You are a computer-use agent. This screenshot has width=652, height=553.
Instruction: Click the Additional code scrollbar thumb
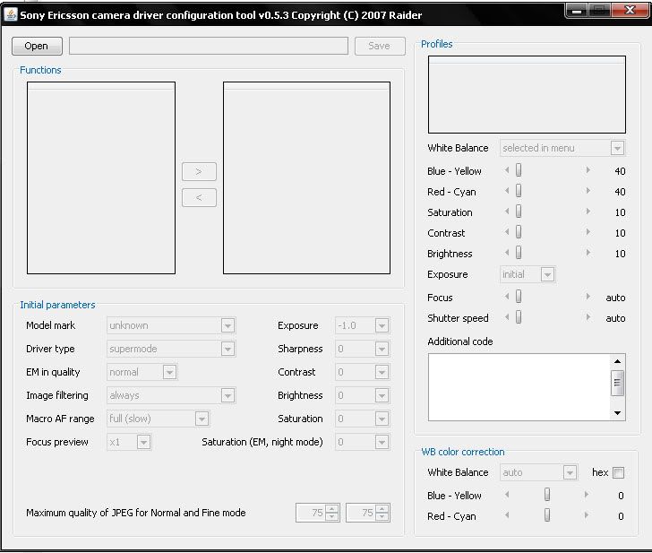tap(617, 383)
